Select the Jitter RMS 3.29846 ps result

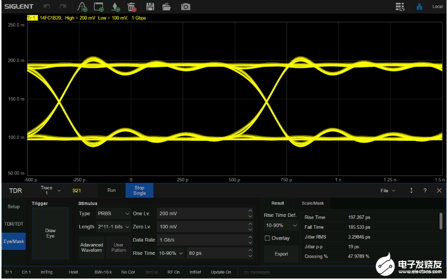[370, 237]
